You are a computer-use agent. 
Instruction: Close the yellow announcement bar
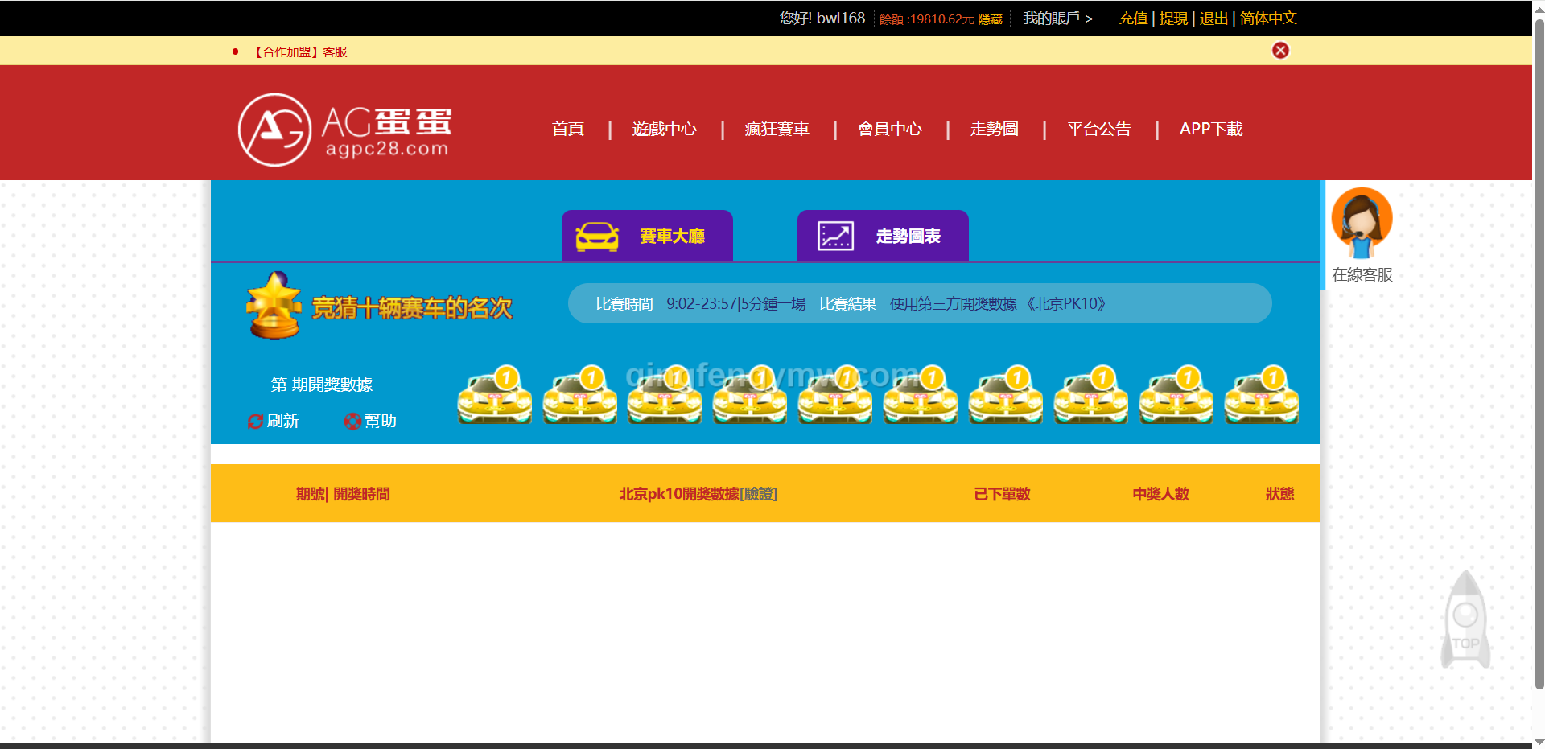1279,51
